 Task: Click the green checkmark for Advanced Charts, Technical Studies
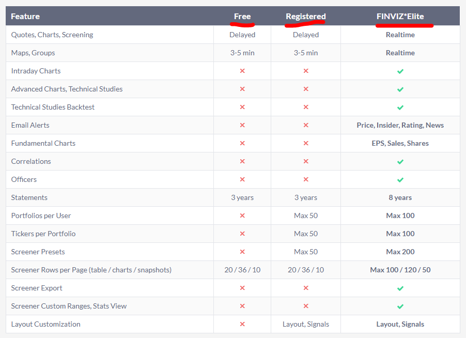pyautogui.click(x=400, y=89)
